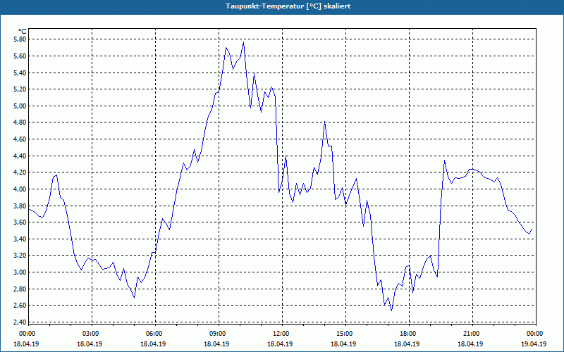Click the 03:00 time label
This screenshot has width=564, height=352.
click(x=92, y=334)
